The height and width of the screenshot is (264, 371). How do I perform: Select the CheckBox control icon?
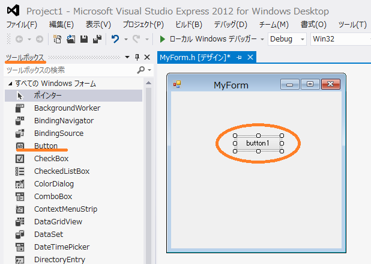point(20,159)
